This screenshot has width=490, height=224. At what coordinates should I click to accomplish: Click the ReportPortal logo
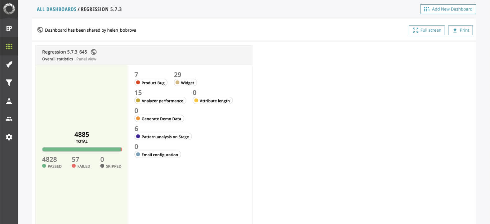pos(9,9)
